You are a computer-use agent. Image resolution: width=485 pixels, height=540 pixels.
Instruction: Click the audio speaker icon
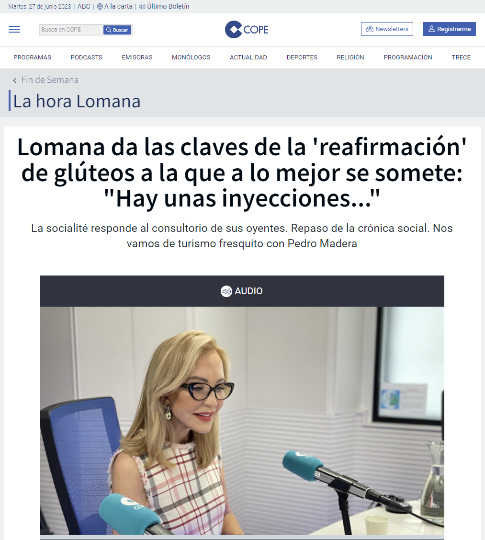click(226, 291)
